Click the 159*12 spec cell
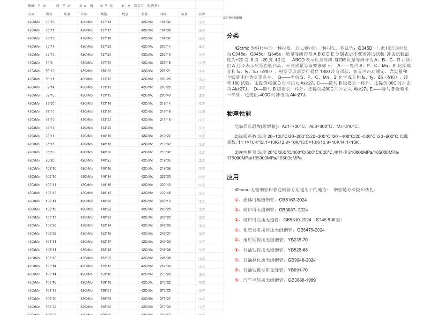 [x=106, y=266]
